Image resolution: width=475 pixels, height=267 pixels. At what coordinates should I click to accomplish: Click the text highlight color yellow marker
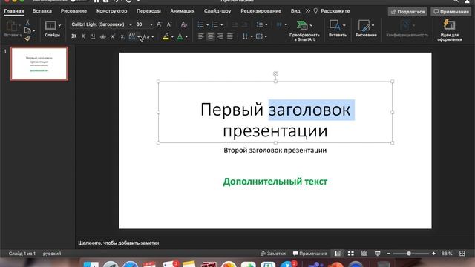click(x=166, y=36)
